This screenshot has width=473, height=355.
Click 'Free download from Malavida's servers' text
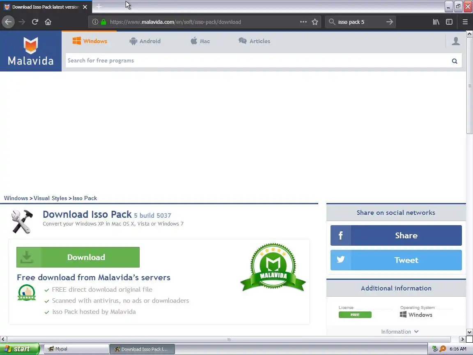tap(94, 277)
